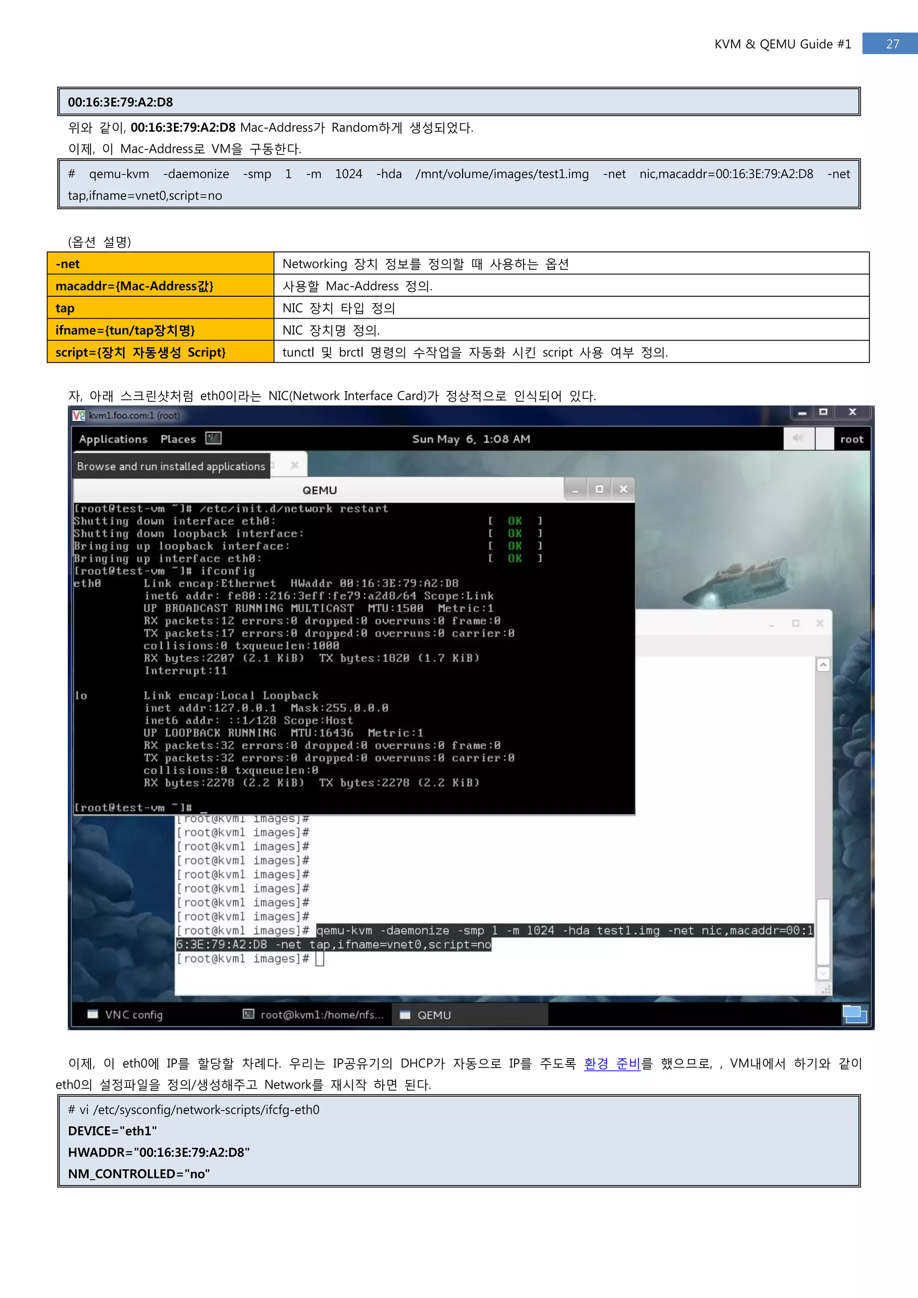Click the NM_CONTROLLED="no" config line

pyautogui.click(x=139, y=1174)
